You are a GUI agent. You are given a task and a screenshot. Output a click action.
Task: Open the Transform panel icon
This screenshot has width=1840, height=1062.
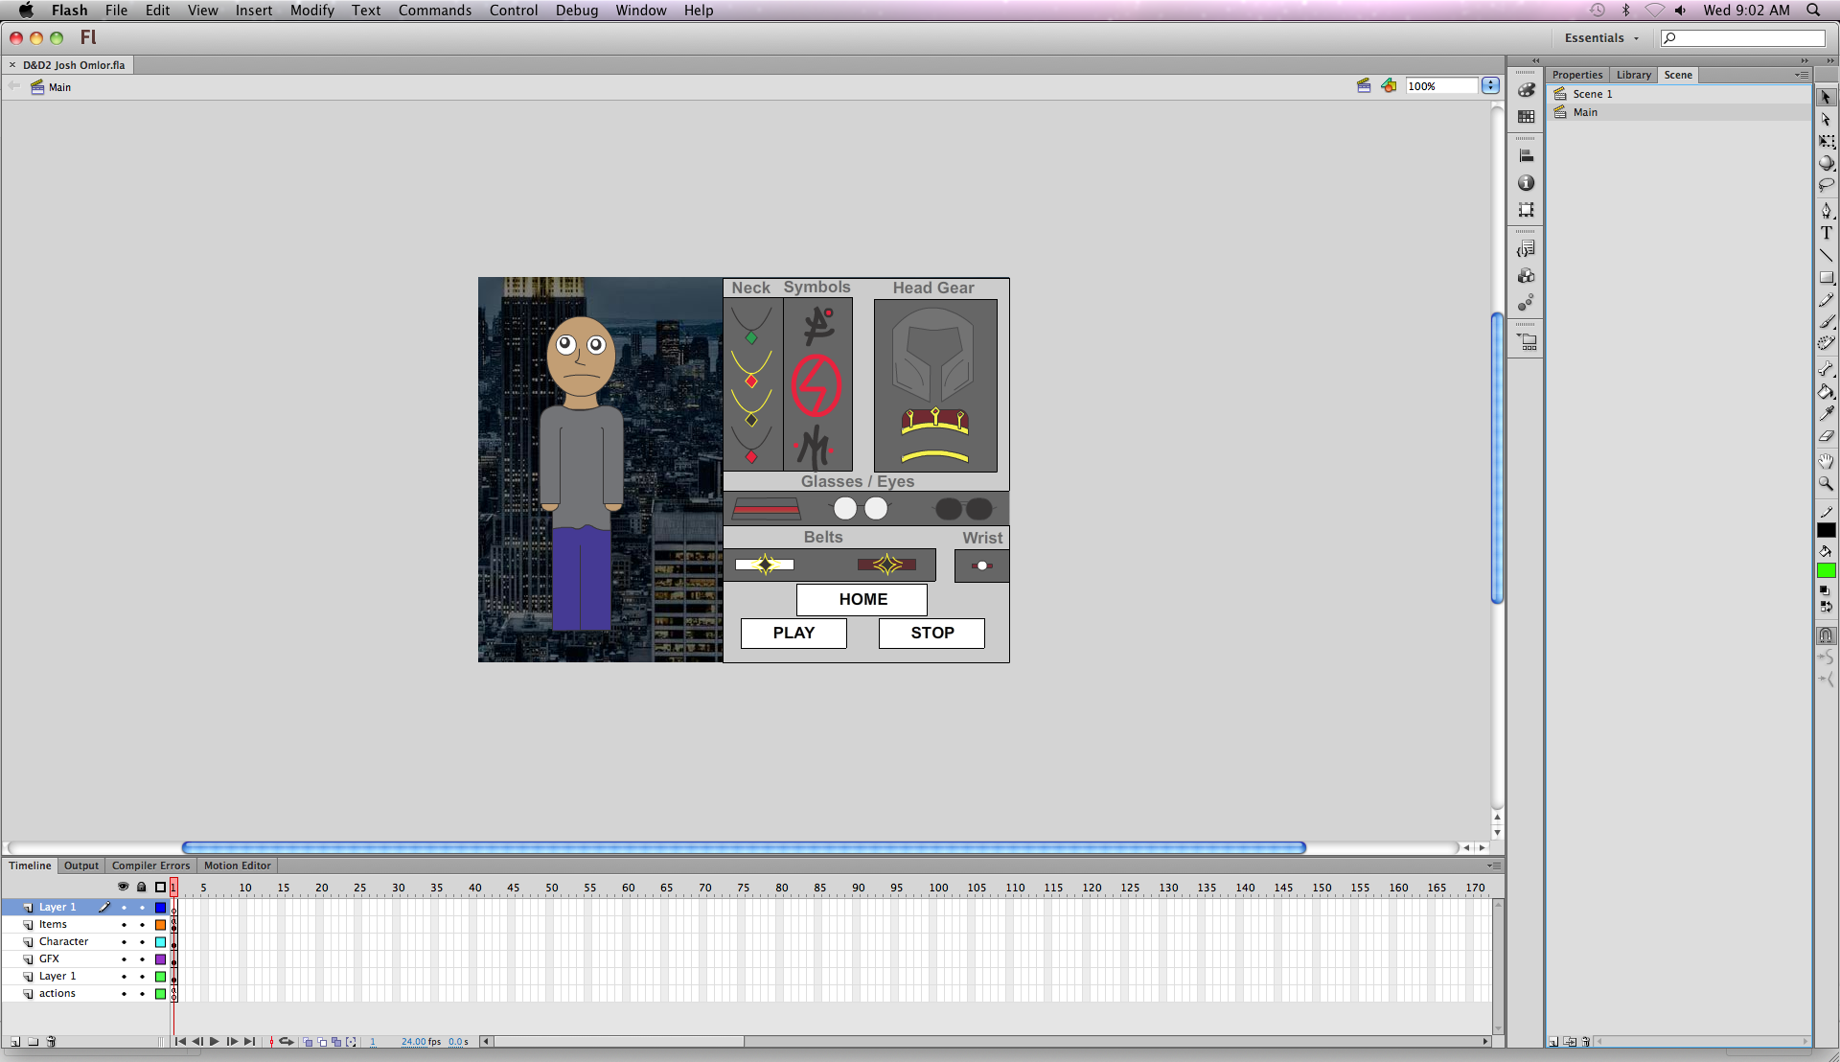click(1526, 209)
